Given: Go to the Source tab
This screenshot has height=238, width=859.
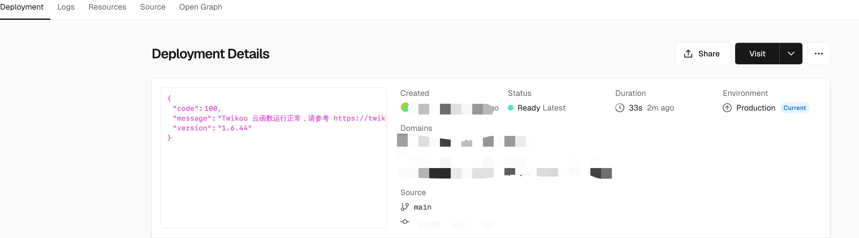Looking at the screenshot, I should click(x=153, y=7).
